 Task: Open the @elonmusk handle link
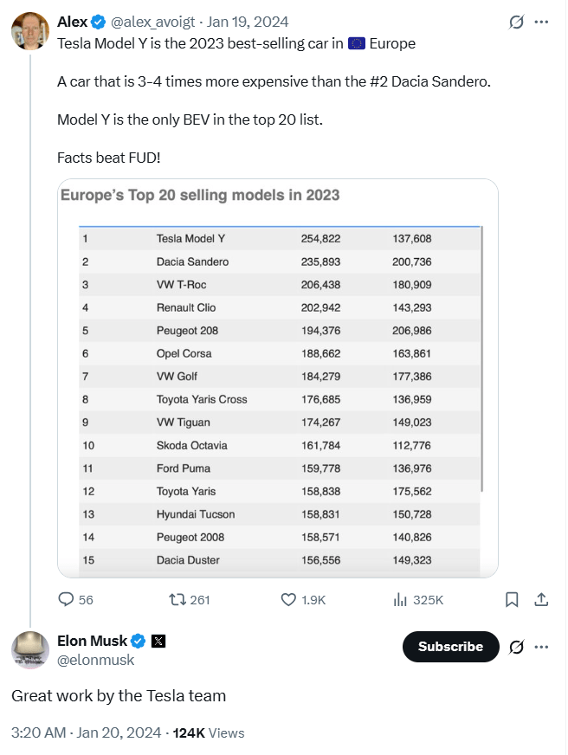pyautogui.click(x=95, y=660)
